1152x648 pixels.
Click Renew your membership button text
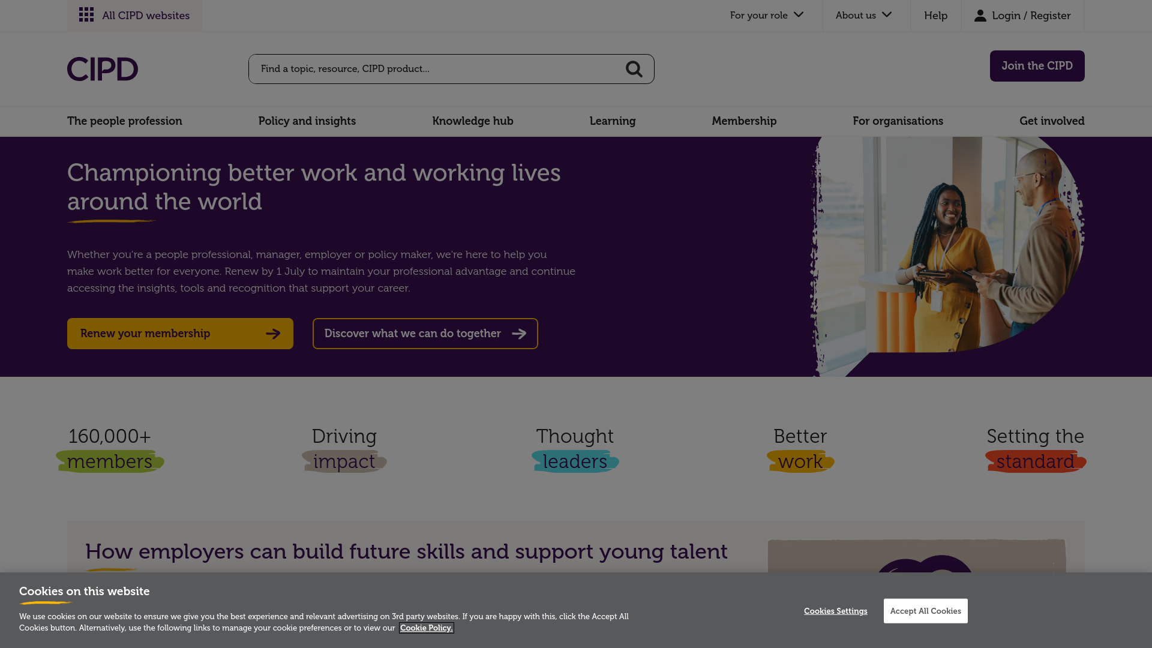click(145, 334)
